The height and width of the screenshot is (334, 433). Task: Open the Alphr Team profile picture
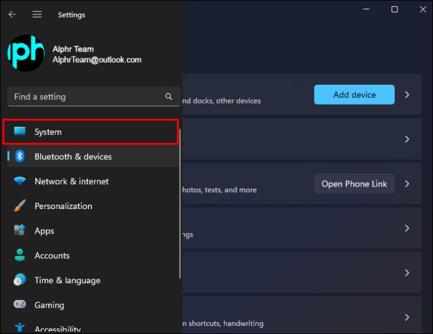[x=26, y=53]
